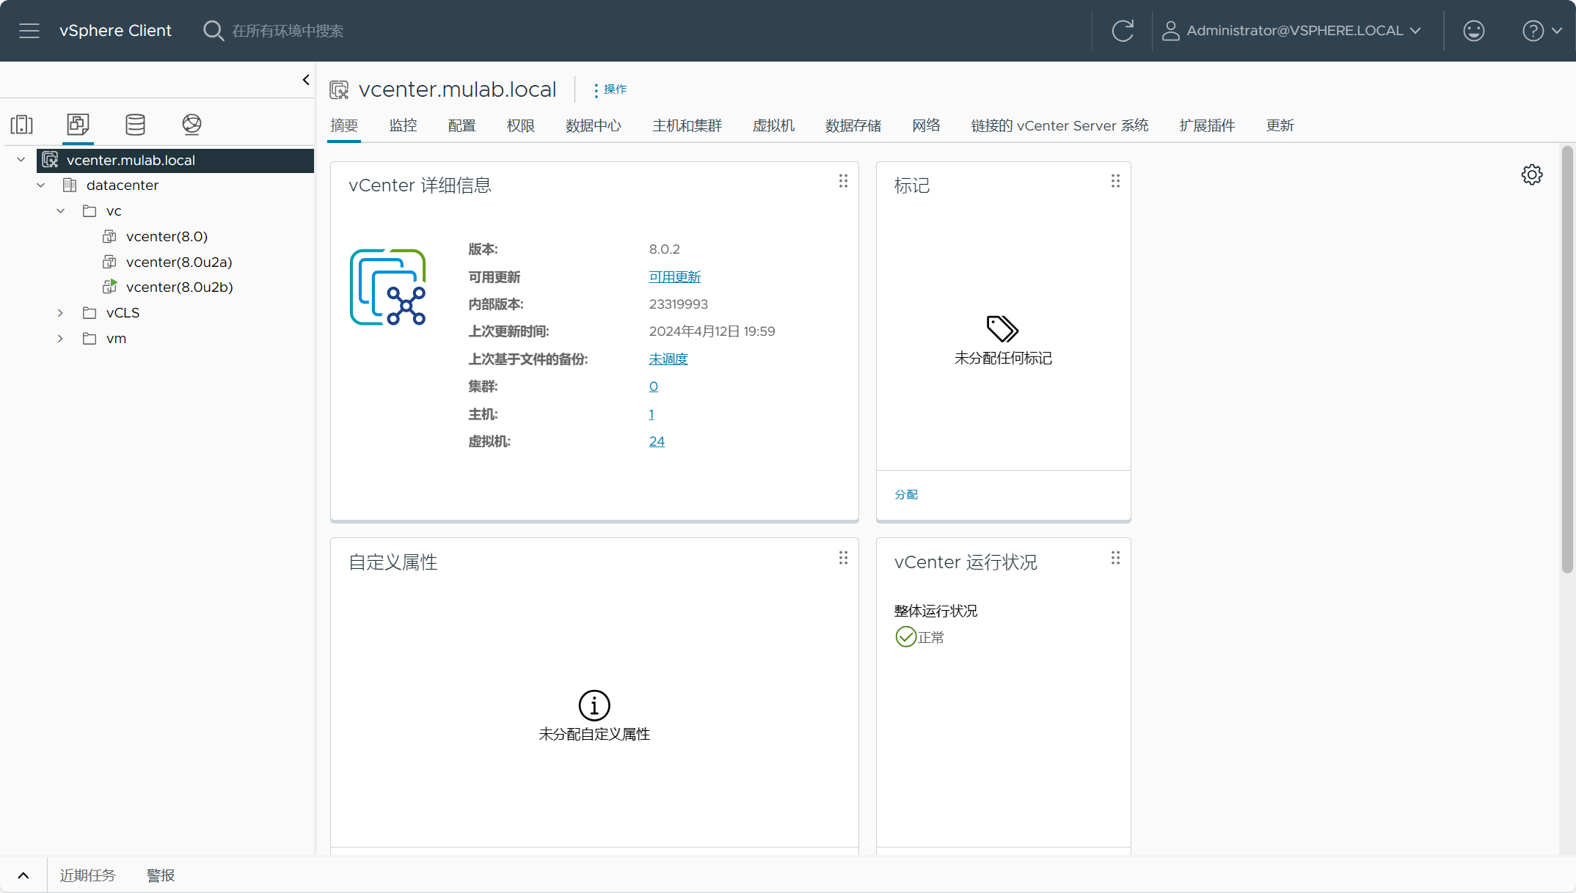1576x893 pixels.
Task: Open the feedback smiley icon
Action: [1473, 31]
